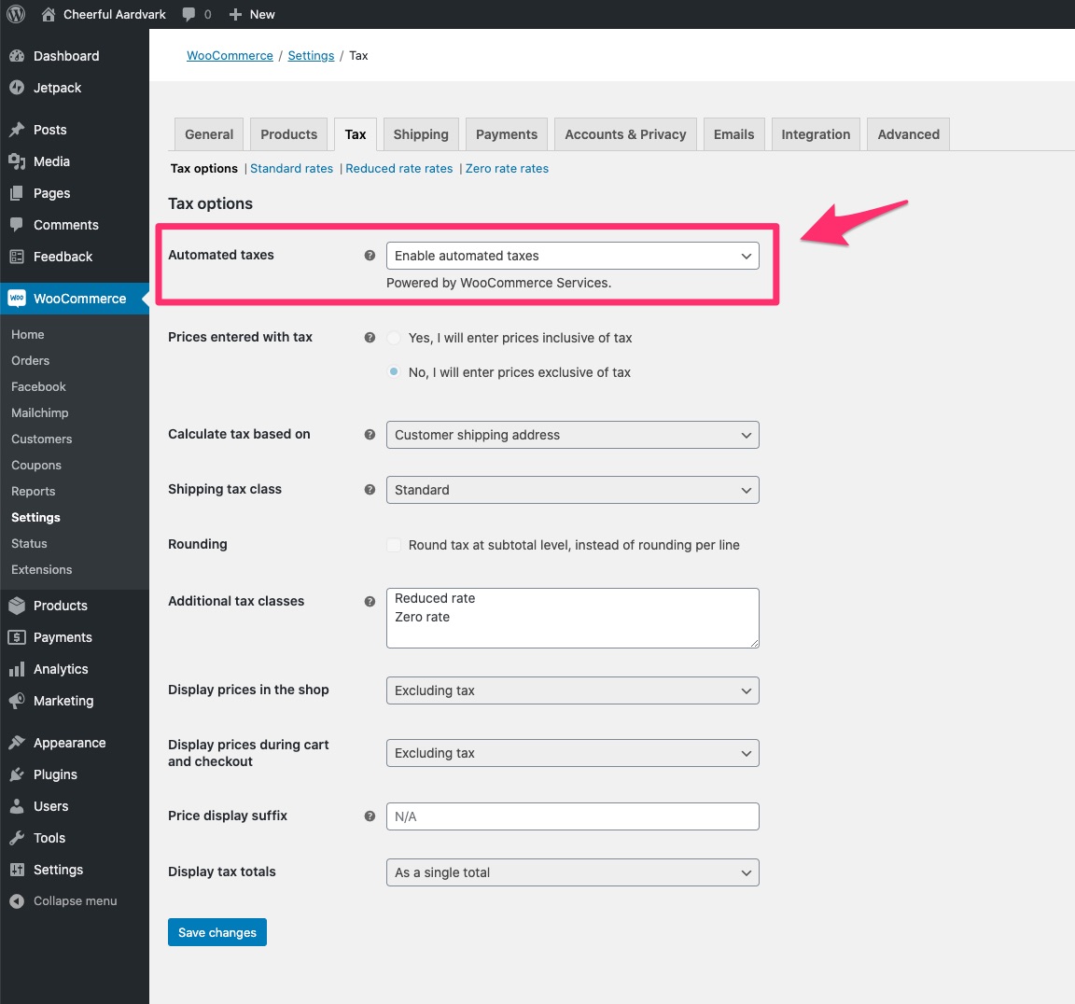Click the Analytics bar chart icon

pos(17,669)
